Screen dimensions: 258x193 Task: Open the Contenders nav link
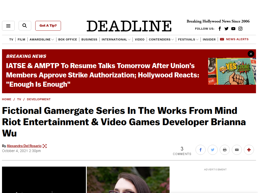[x=159, y=39]
